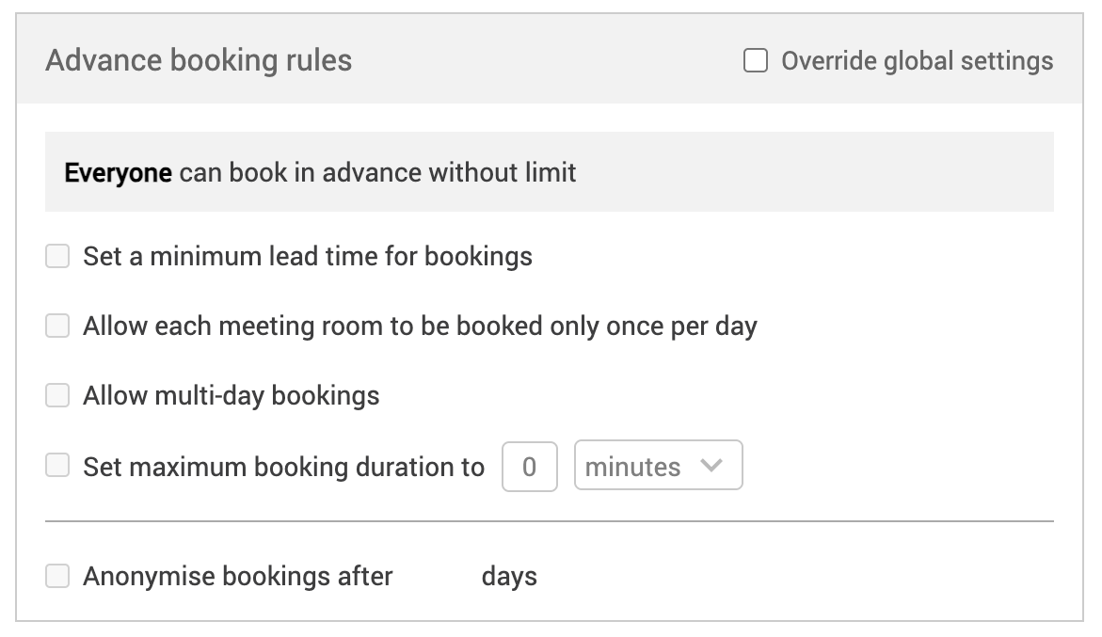Image resolution: width=1102 pixels, height=637 pixels.
Task: Enable the maximum booking duration checkbox
Action: (x=58, y=466)
